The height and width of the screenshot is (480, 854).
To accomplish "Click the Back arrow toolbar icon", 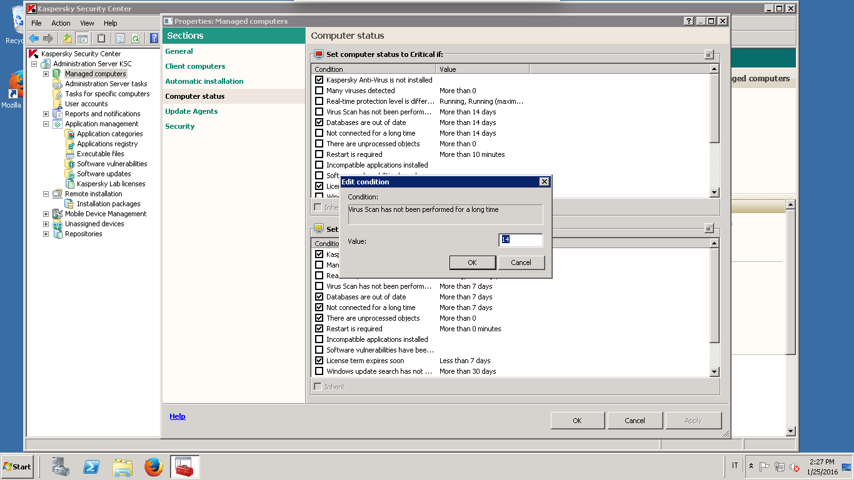I will (x=34, y=38).
